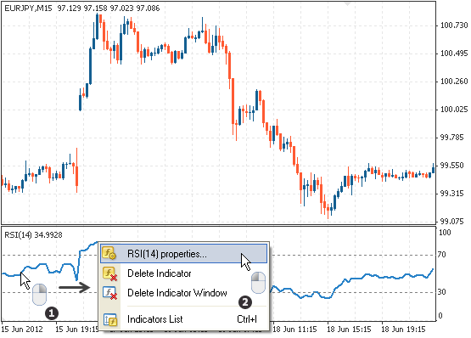The height and width of the screenshot is (338, 471).
Task: Click the Indicators List icon
Action: click(110, 319)
